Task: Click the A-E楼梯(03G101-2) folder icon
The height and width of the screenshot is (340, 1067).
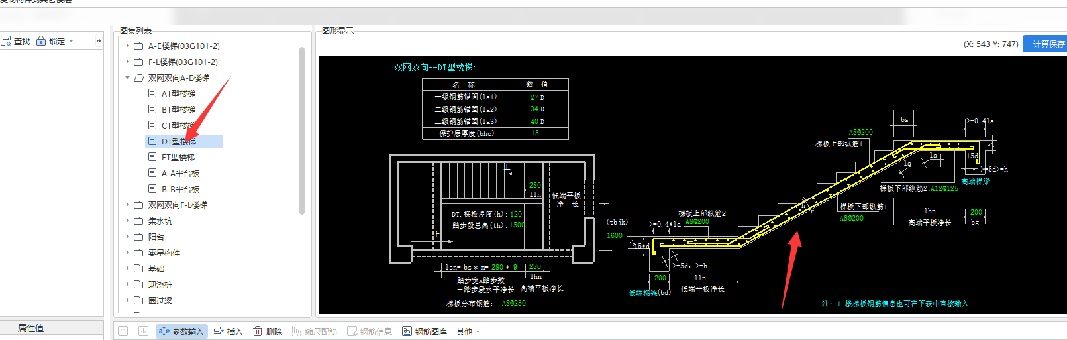Action: coord(138,46)
